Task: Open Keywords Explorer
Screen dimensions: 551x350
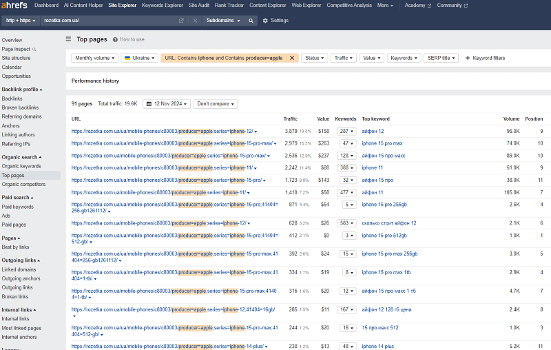Action: coord(163,6)
